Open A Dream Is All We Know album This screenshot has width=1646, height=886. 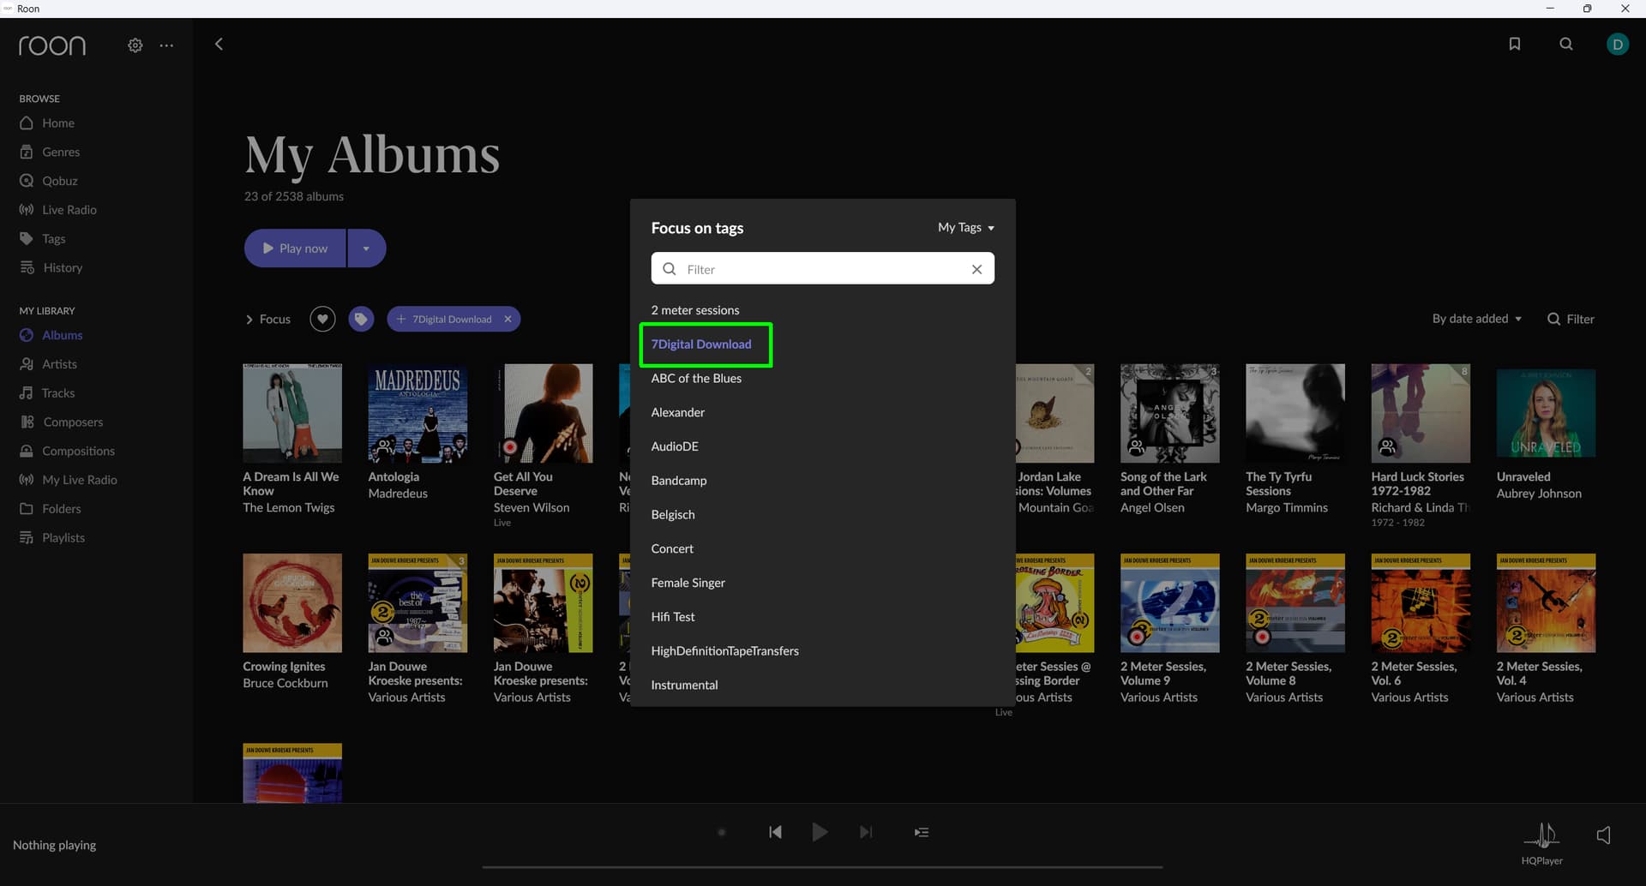pyautogui.click(x=292, y=414)
